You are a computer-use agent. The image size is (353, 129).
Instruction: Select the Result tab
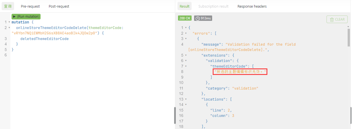(185, 6)
